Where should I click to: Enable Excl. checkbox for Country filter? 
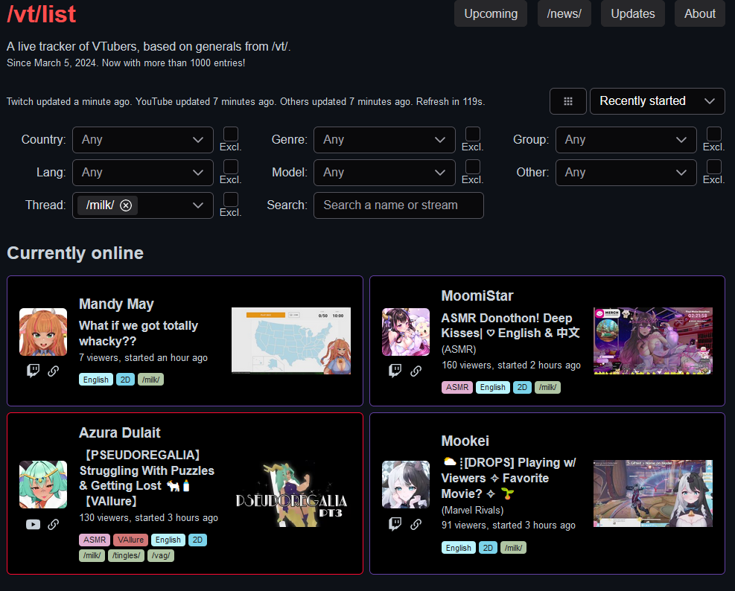pos(231,134)
